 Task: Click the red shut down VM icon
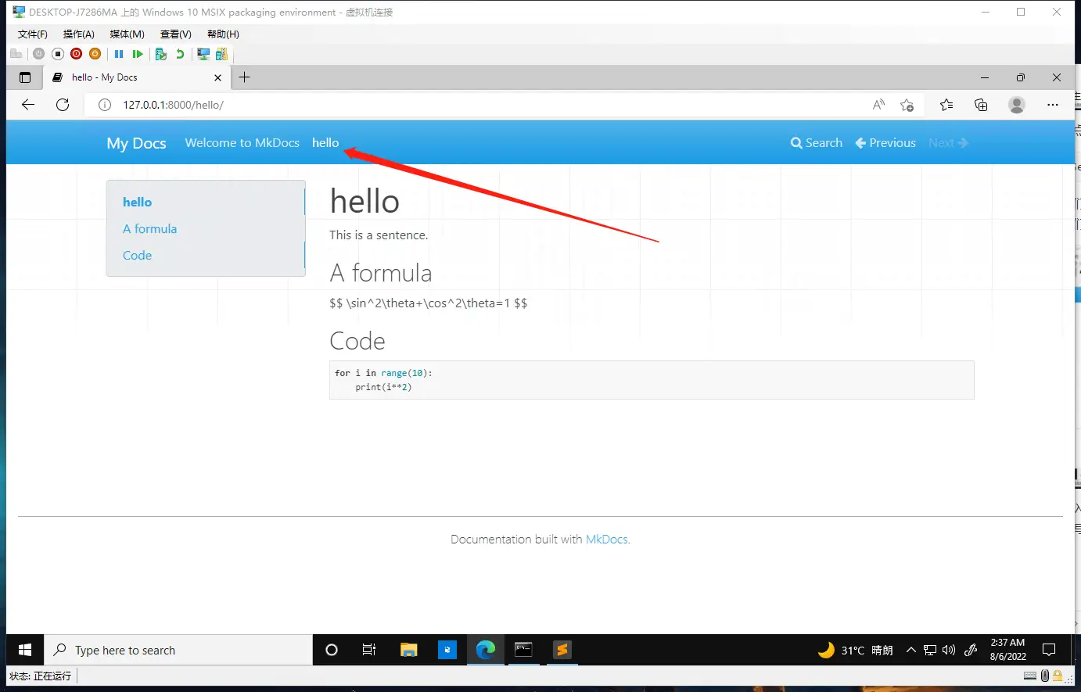tap(76, 54)
